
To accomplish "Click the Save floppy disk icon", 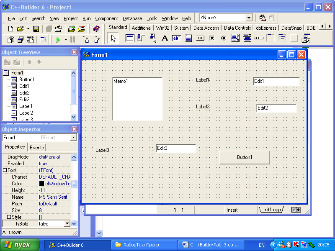I will click(36, 28).
